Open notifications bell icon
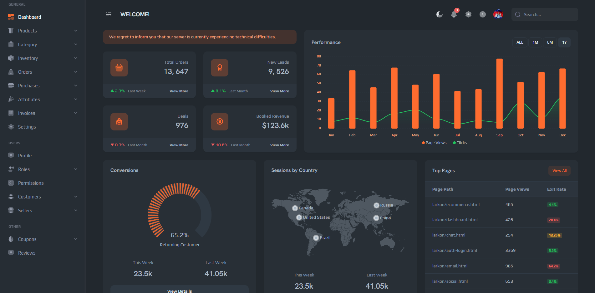Image resolution: width=595 pixels, height=293 pixels. pos(454,14)
